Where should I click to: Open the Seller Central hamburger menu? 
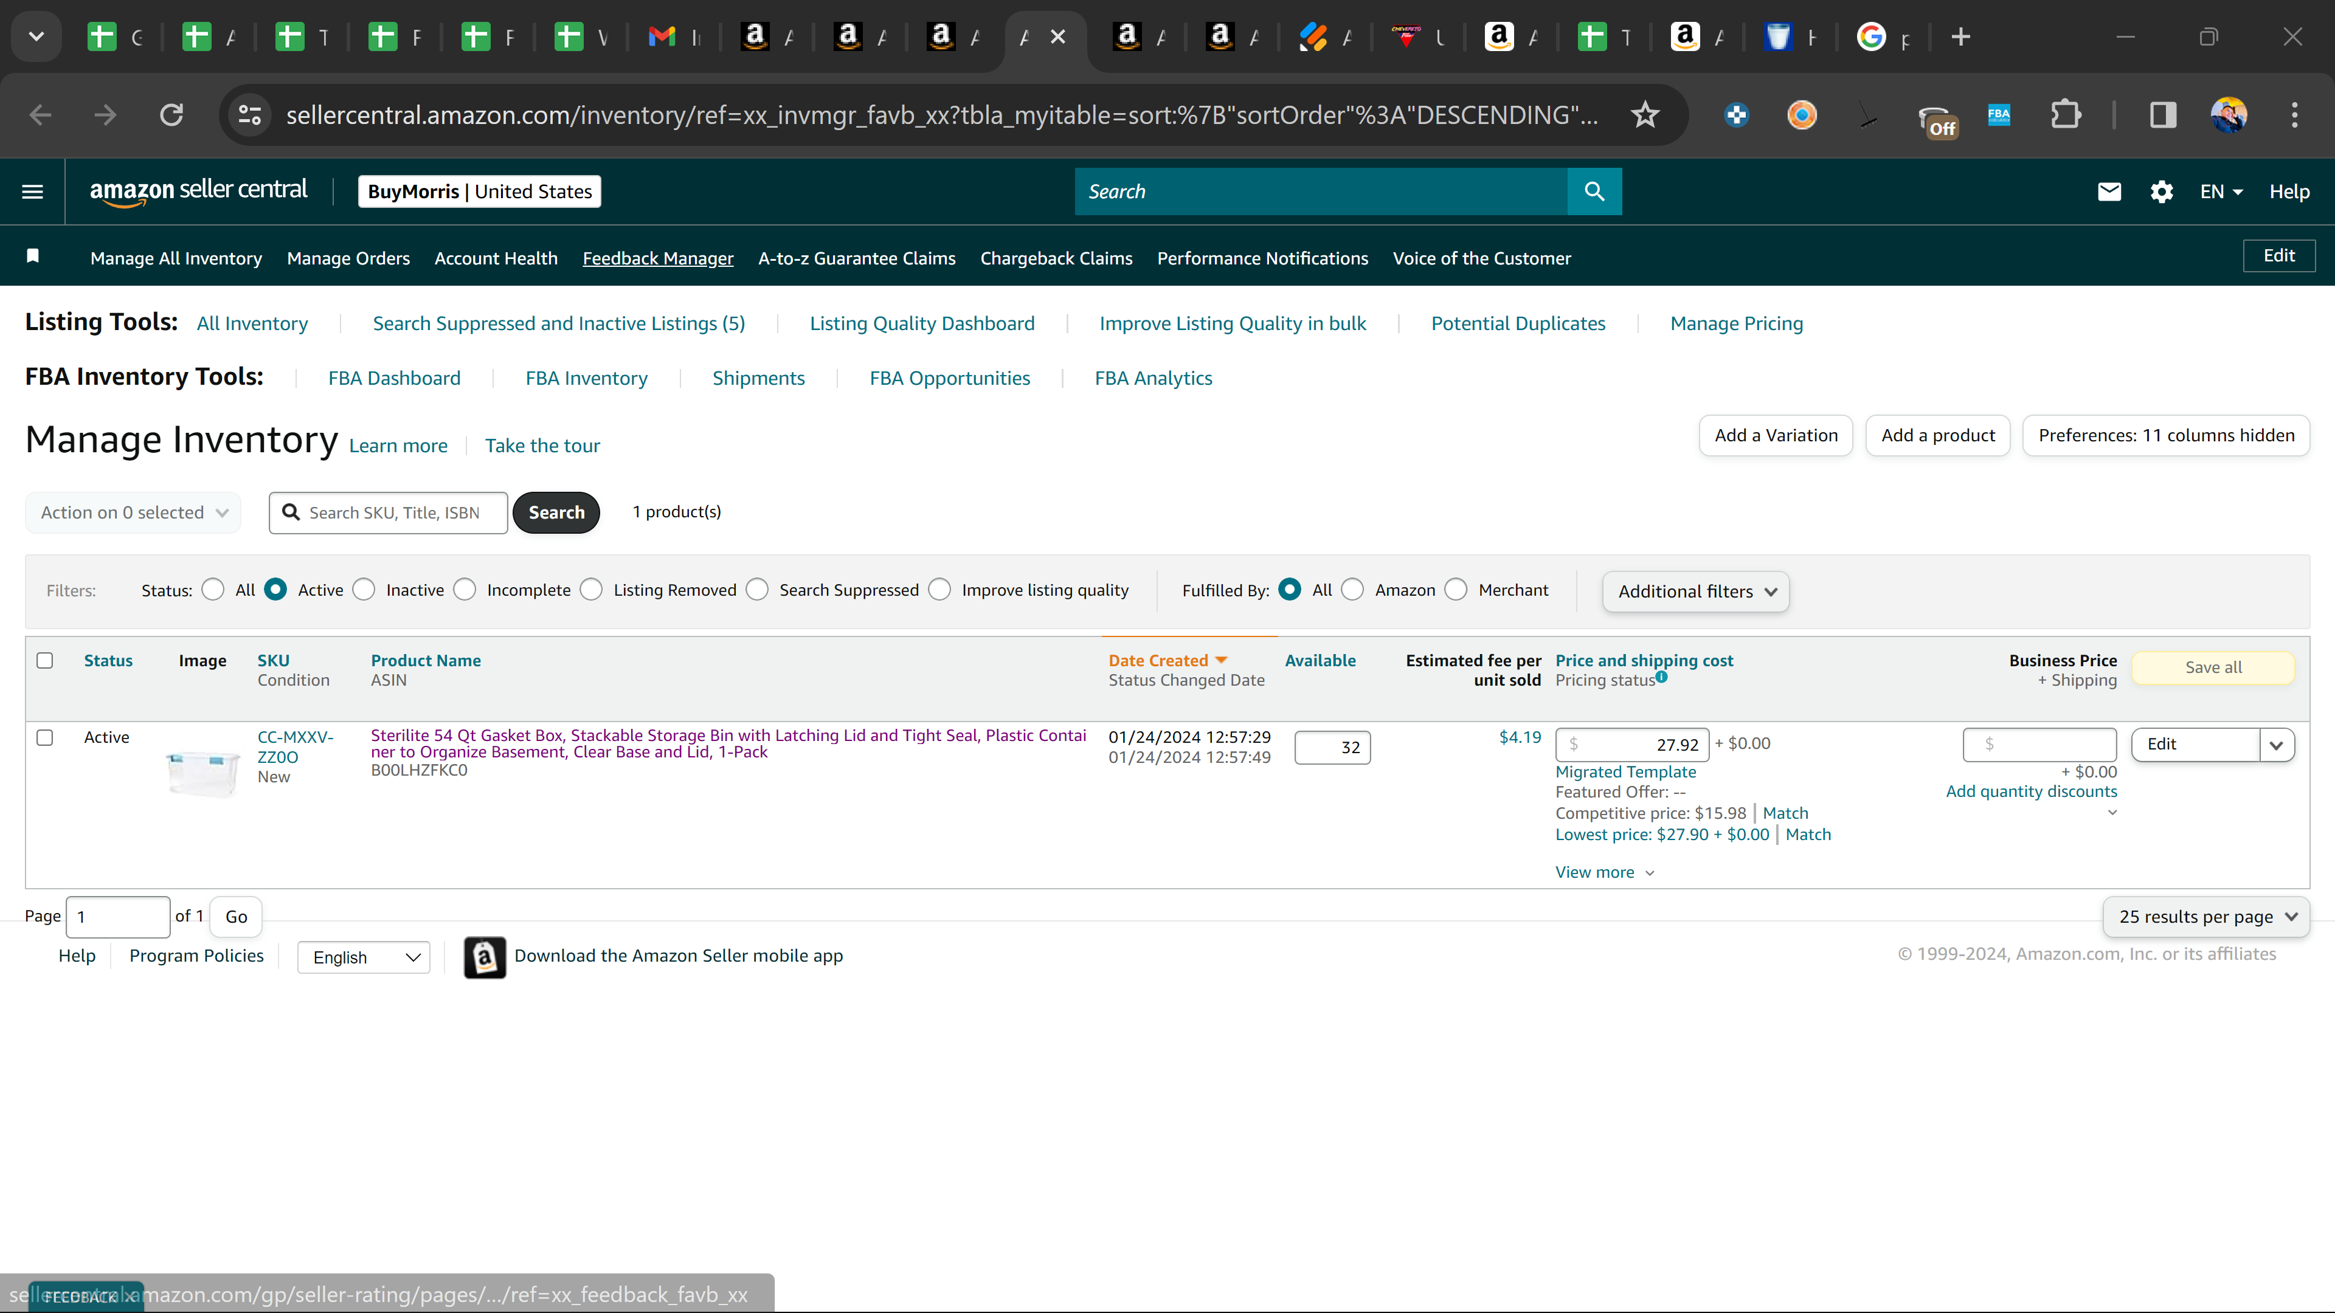point(33,191)
